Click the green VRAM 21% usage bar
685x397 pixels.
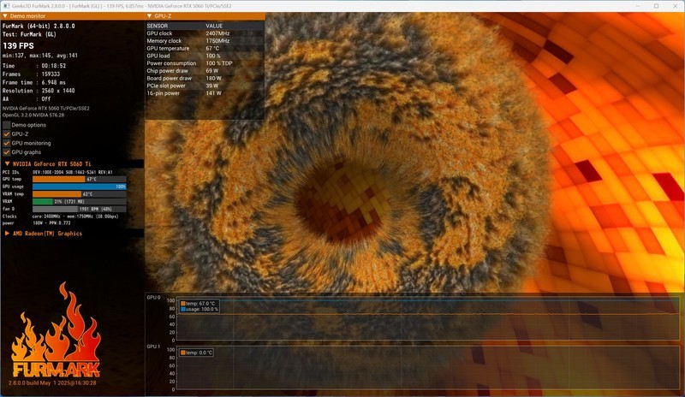(79, 201)
